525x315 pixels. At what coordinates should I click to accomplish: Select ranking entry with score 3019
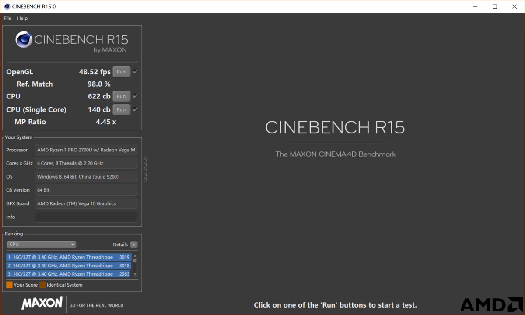(x=69, y=257)
